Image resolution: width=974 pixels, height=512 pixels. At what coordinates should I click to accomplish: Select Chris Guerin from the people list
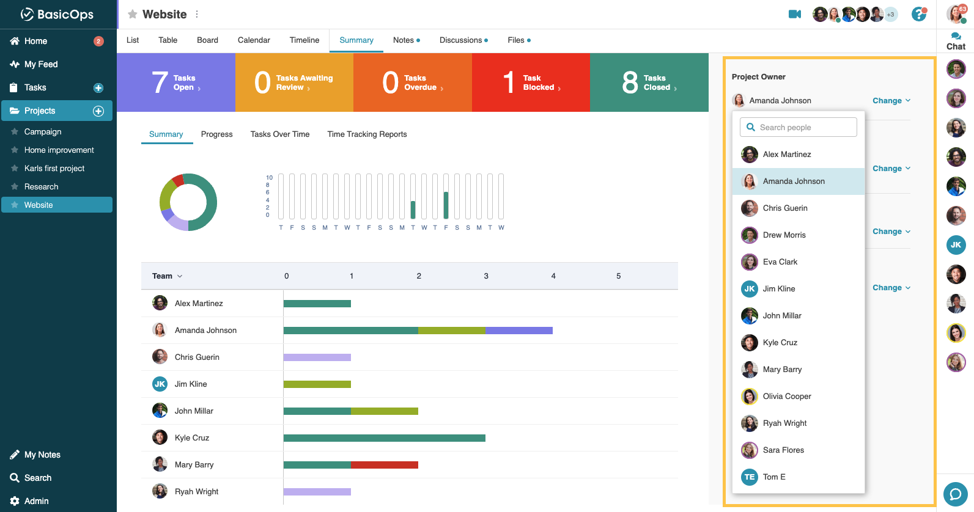[x=785, y=208]
